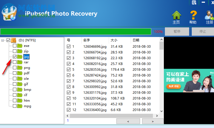Select file name 126082016.jpg
The width and height of the screenshot is (214, 128).
tap(95, 64)
